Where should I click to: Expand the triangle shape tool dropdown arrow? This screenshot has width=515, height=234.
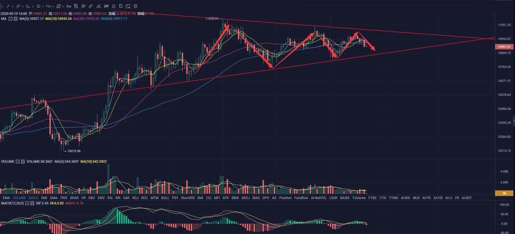point(33,6)
